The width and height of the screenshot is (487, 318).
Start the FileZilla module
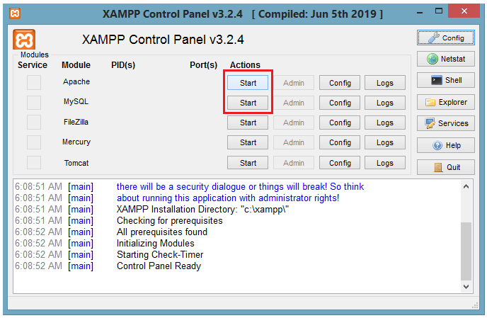(248, 123)
